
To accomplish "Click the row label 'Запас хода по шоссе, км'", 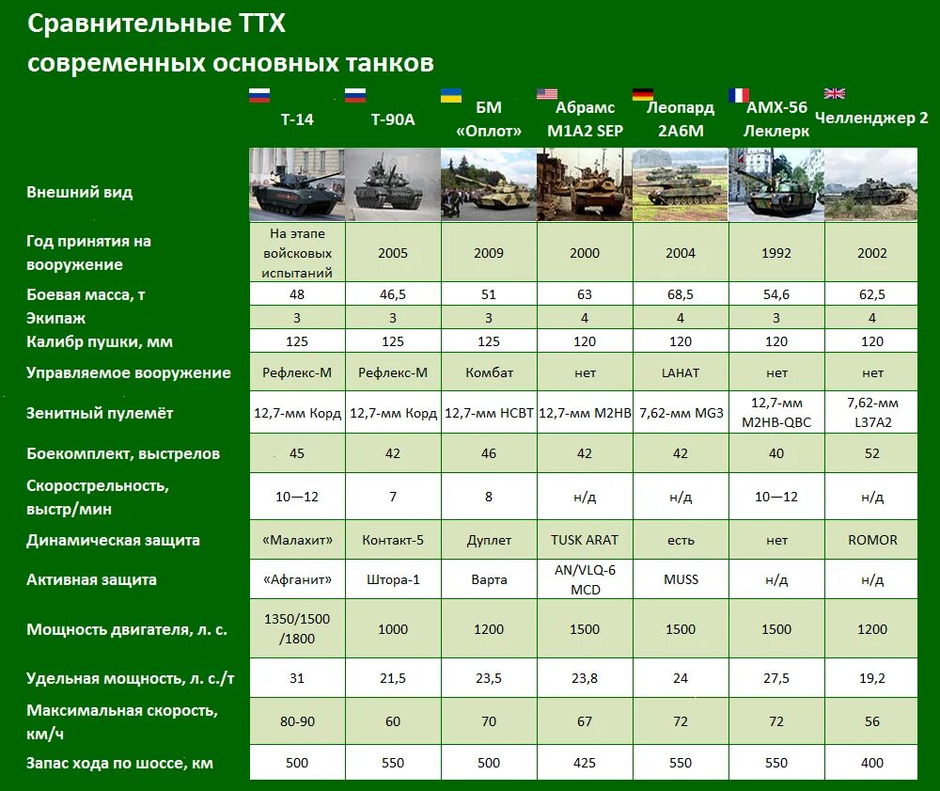I will pos(119,763).
